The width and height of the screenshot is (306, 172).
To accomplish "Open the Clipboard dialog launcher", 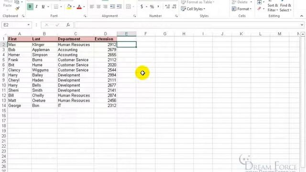I will pos(23,16).
